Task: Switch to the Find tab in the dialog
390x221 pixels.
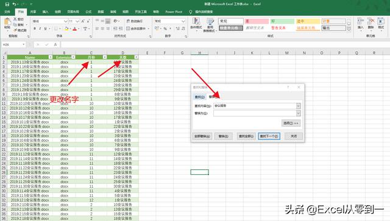Action: (199, 97)
